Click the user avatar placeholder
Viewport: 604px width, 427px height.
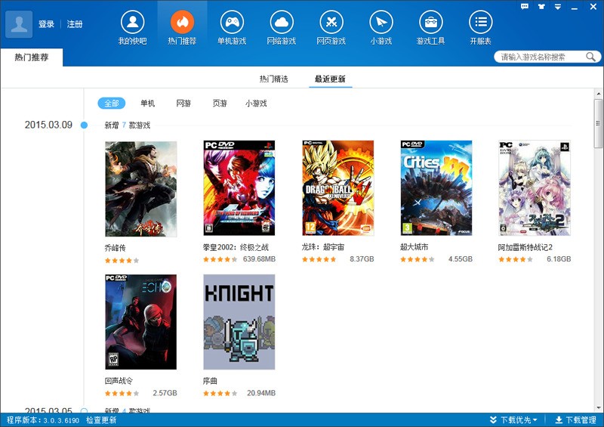tap(19, 24)
